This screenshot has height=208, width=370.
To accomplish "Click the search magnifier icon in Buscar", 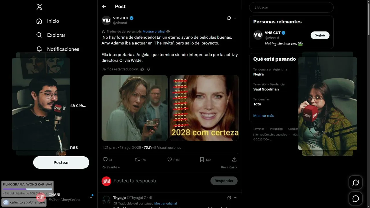I will tap(254, 7).
